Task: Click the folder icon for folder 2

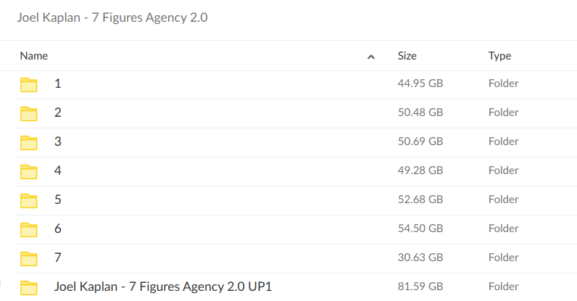Action: point(28,113)
